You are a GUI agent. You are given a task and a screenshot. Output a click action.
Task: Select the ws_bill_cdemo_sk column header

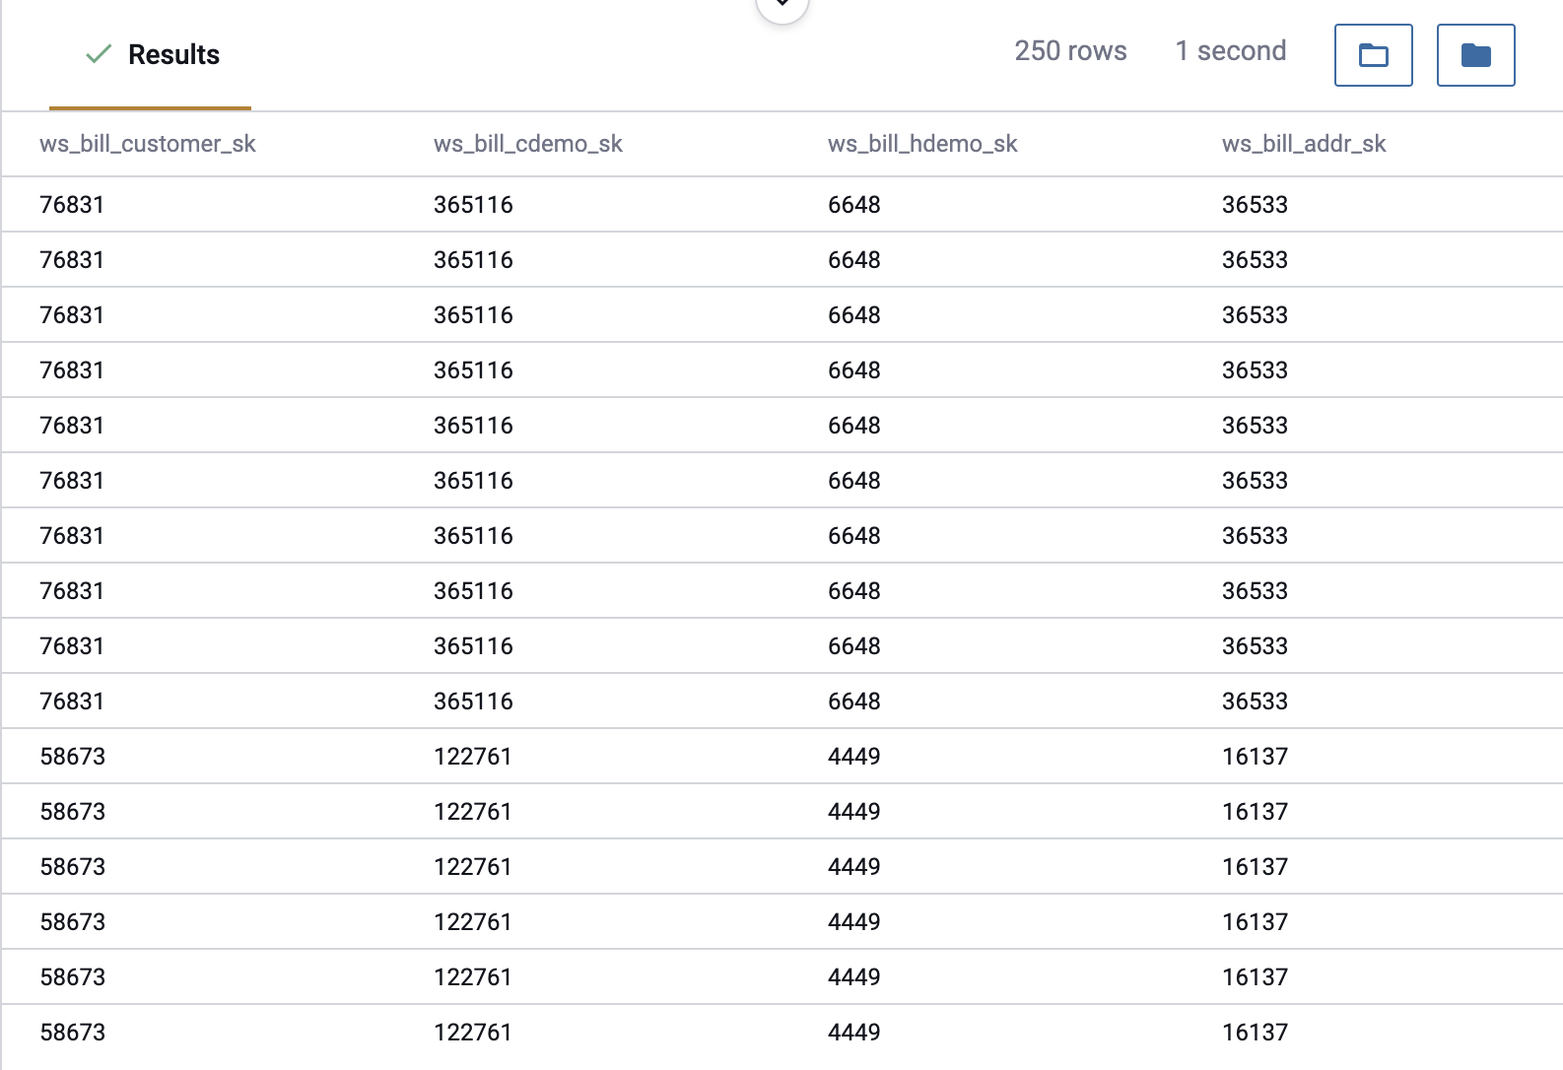pyautogui.click(x=528, y=144)
